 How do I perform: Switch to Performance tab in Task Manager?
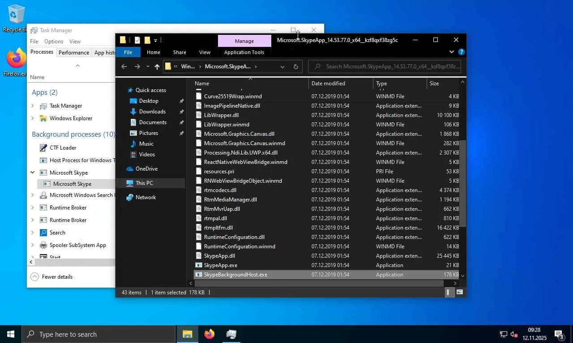coord(74,52)
